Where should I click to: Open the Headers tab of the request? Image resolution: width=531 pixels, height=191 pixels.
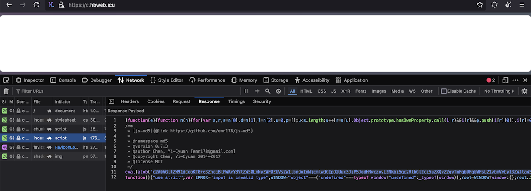click(x=130, y=101)
